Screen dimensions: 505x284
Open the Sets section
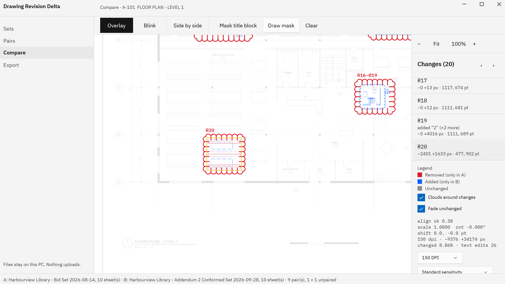47,29
